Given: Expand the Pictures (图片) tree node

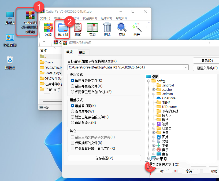Looking at the screenshot, I should pos(154,137).
